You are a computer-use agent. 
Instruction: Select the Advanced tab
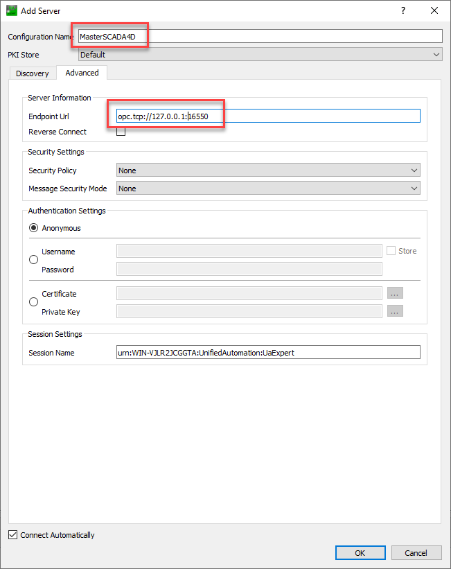point(82,73)
